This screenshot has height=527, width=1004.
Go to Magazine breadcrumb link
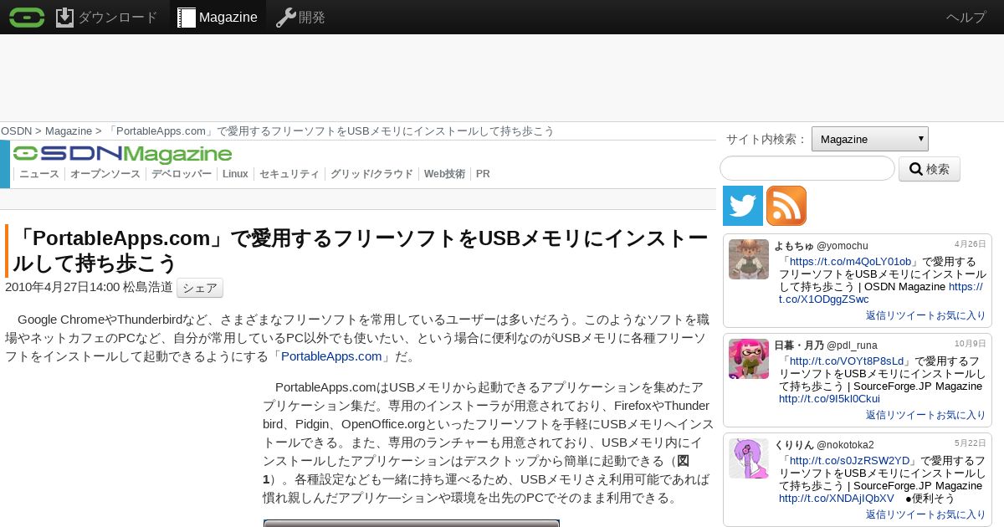click(x=69, y=131)
